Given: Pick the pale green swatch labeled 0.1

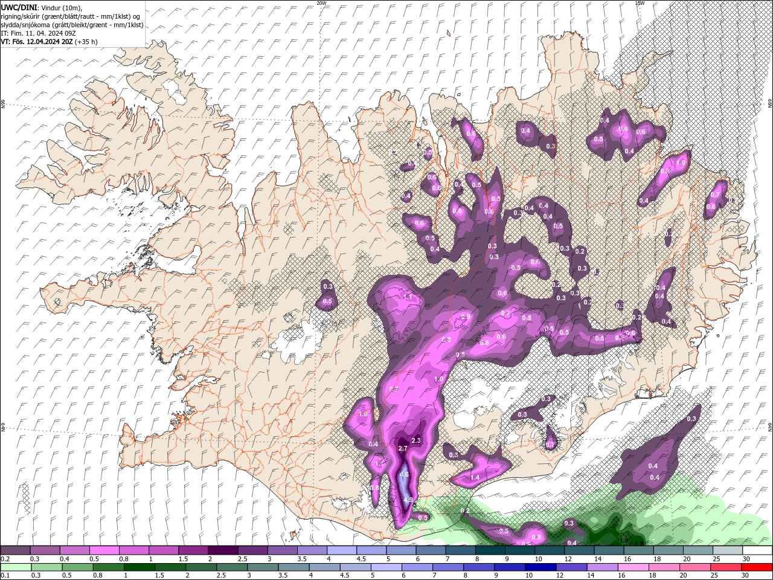Looking at the screenshot, I should click(15, 567).
